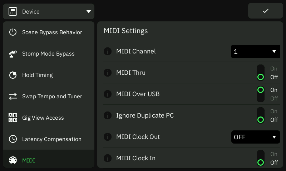286x171 pixels.
Task: Click the Swap Tempo arrows icon
Action: point(13,96)
